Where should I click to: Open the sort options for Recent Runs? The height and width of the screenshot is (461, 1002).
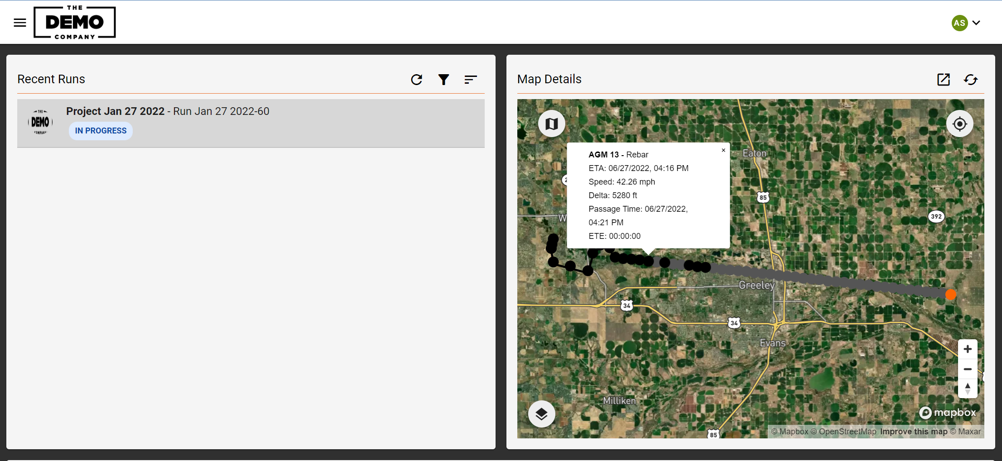[x=471, y=80]
